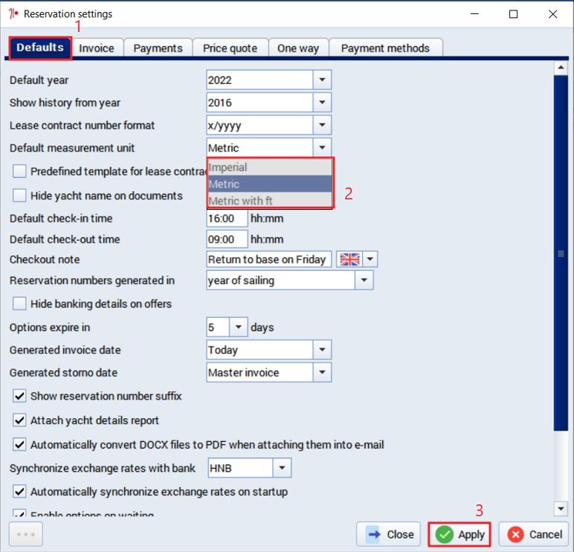Image resolution: width=574 pixels, height=552 pixels.
Task: Switch to the Price quote tab
Action: 230,48
